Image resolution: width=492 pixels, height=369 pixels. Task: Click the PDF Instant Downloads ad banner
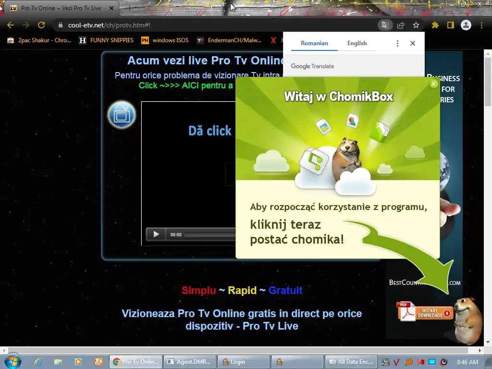(424, 311)
